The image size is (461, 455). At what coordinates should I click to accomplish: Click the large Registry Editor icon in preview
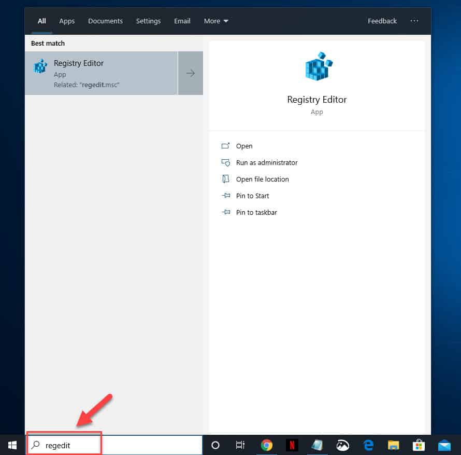click(x=319, y=66)
